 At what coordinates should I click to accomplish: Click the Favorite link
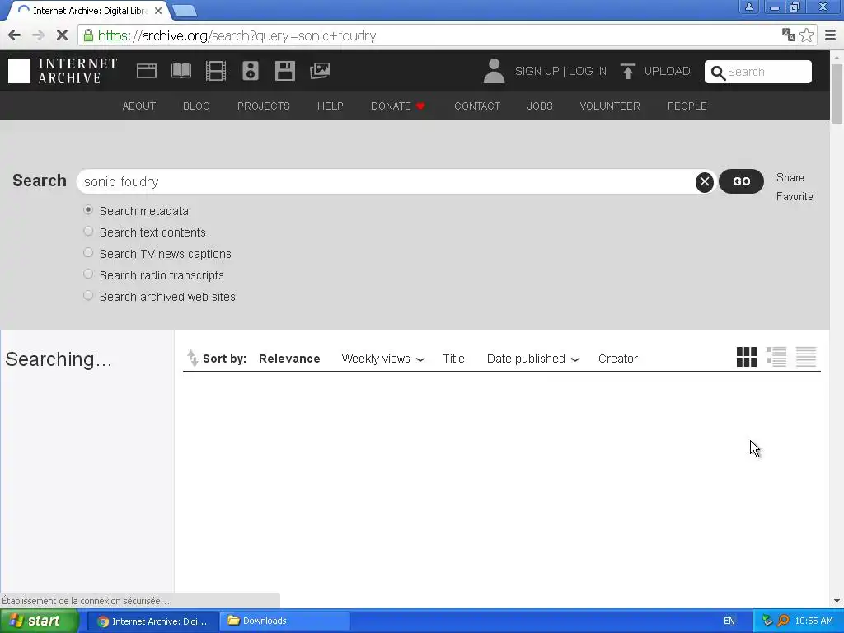click(x=795, y=196)
